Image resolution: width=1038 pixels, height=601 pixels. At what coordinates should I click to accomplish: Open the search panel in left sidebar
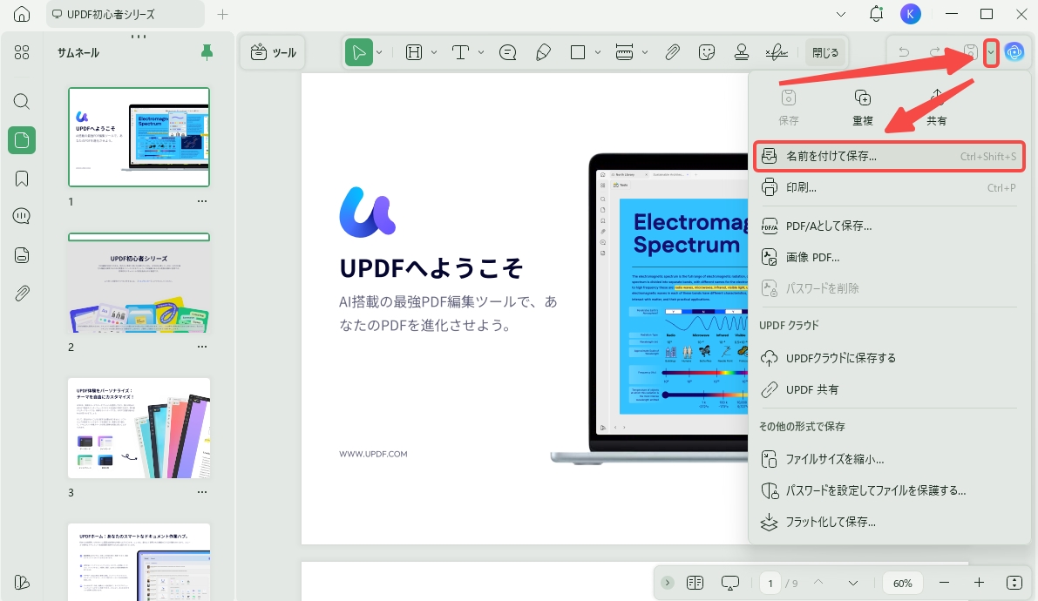(x=22, y=101)
